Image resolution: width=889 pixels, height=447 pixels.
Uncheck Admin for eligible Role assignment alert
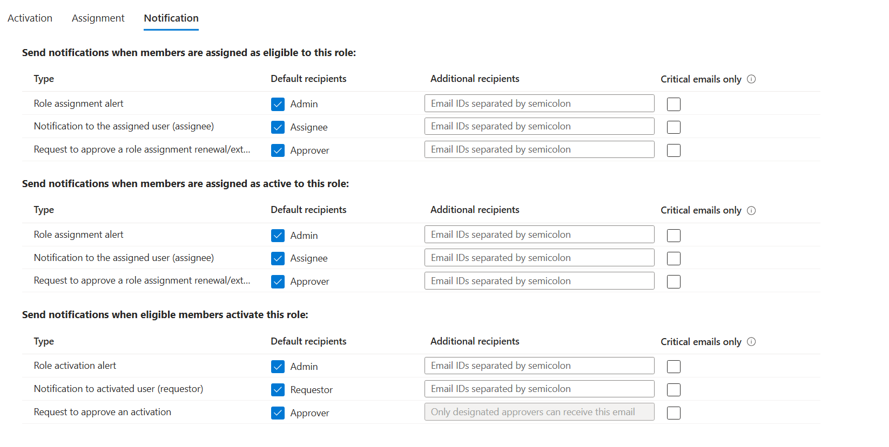pyautogui.click(x=278, y=104)
